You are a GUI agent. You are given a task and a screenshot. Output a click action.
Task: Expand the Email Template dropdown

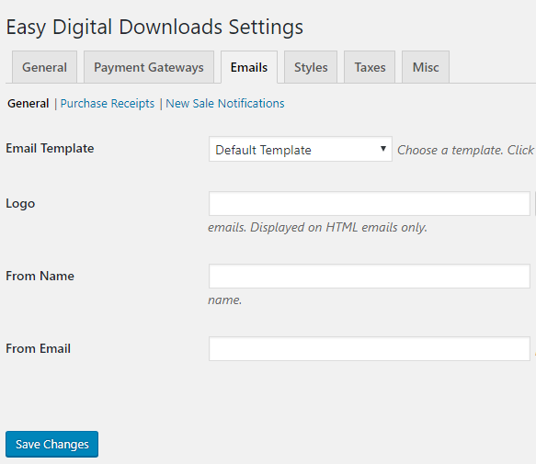pos(301,150)
